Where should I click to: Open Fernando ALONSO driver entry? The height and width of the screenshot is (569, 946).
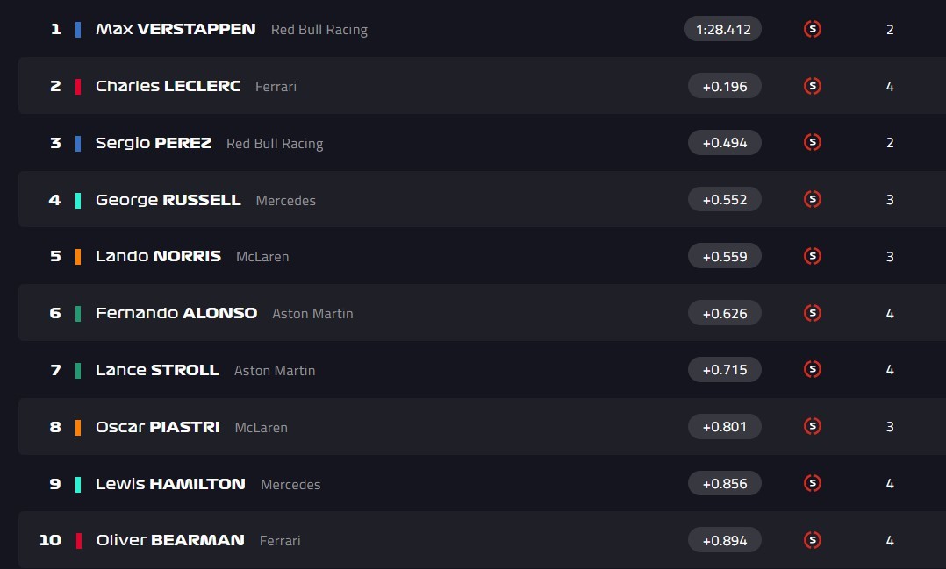(x=176, y=313)
